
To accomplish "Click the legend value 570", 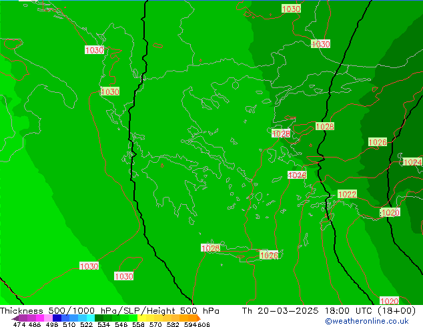I will [155, 324].
